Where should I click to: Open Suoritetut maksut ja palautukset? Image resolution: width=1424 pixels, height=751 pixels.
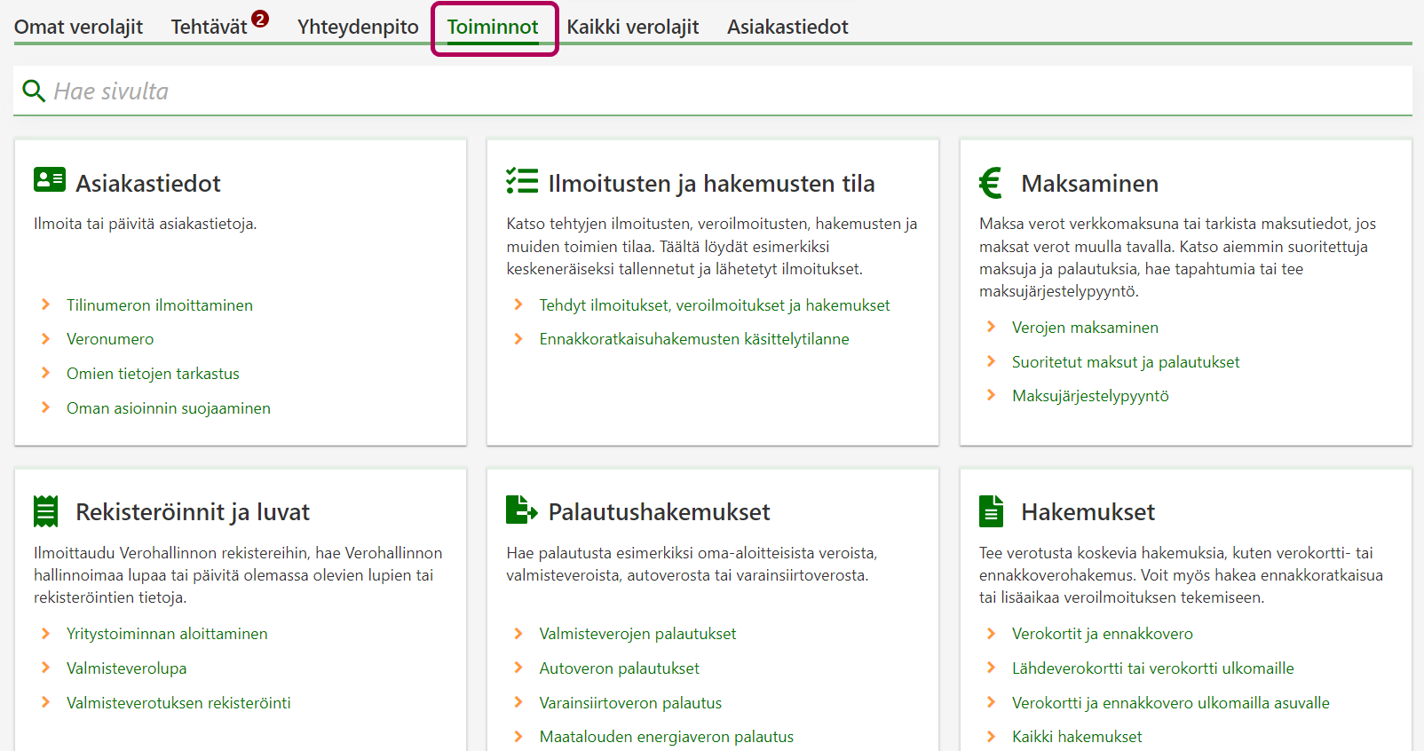1125,362
